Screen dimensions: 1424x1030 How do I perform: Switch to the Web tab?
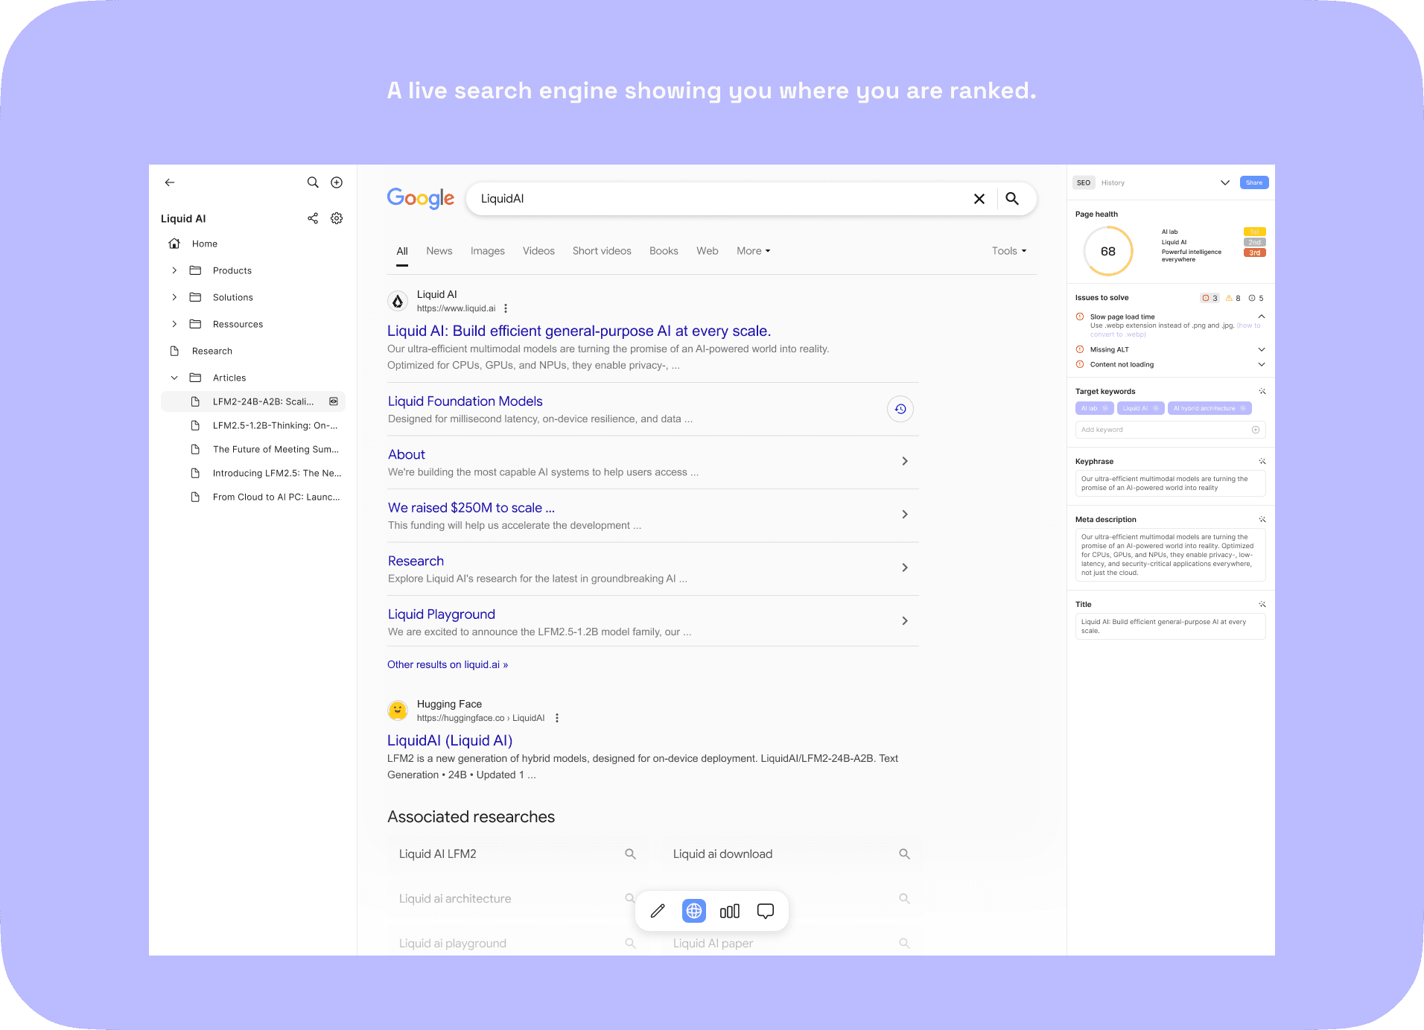(708, 251)
